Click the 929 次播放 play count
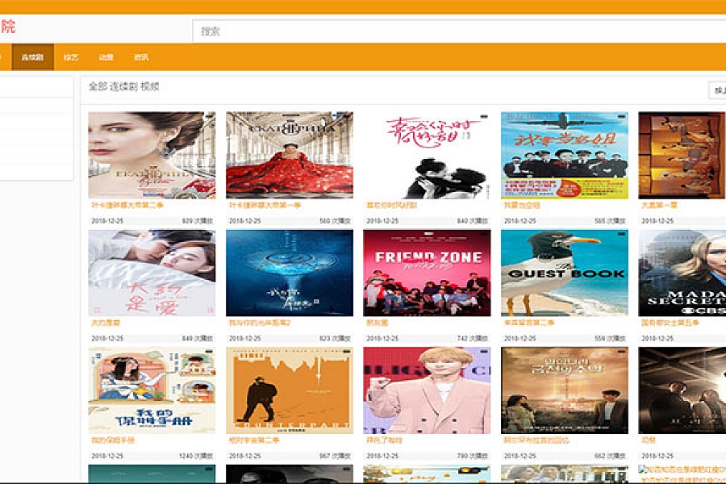The height and width of the screenshot is (484, 726). tap(198, 221)
